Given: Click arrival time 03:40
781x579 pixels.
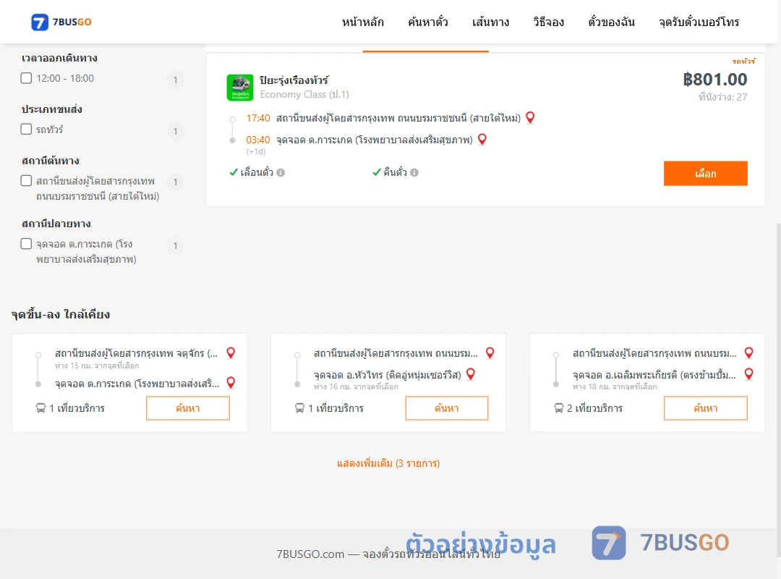Looking at the screenshot, I should tap(258, 140).
